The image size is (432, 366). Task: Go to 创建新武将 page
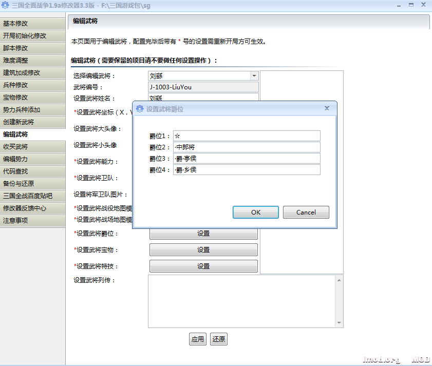[32, 122]
